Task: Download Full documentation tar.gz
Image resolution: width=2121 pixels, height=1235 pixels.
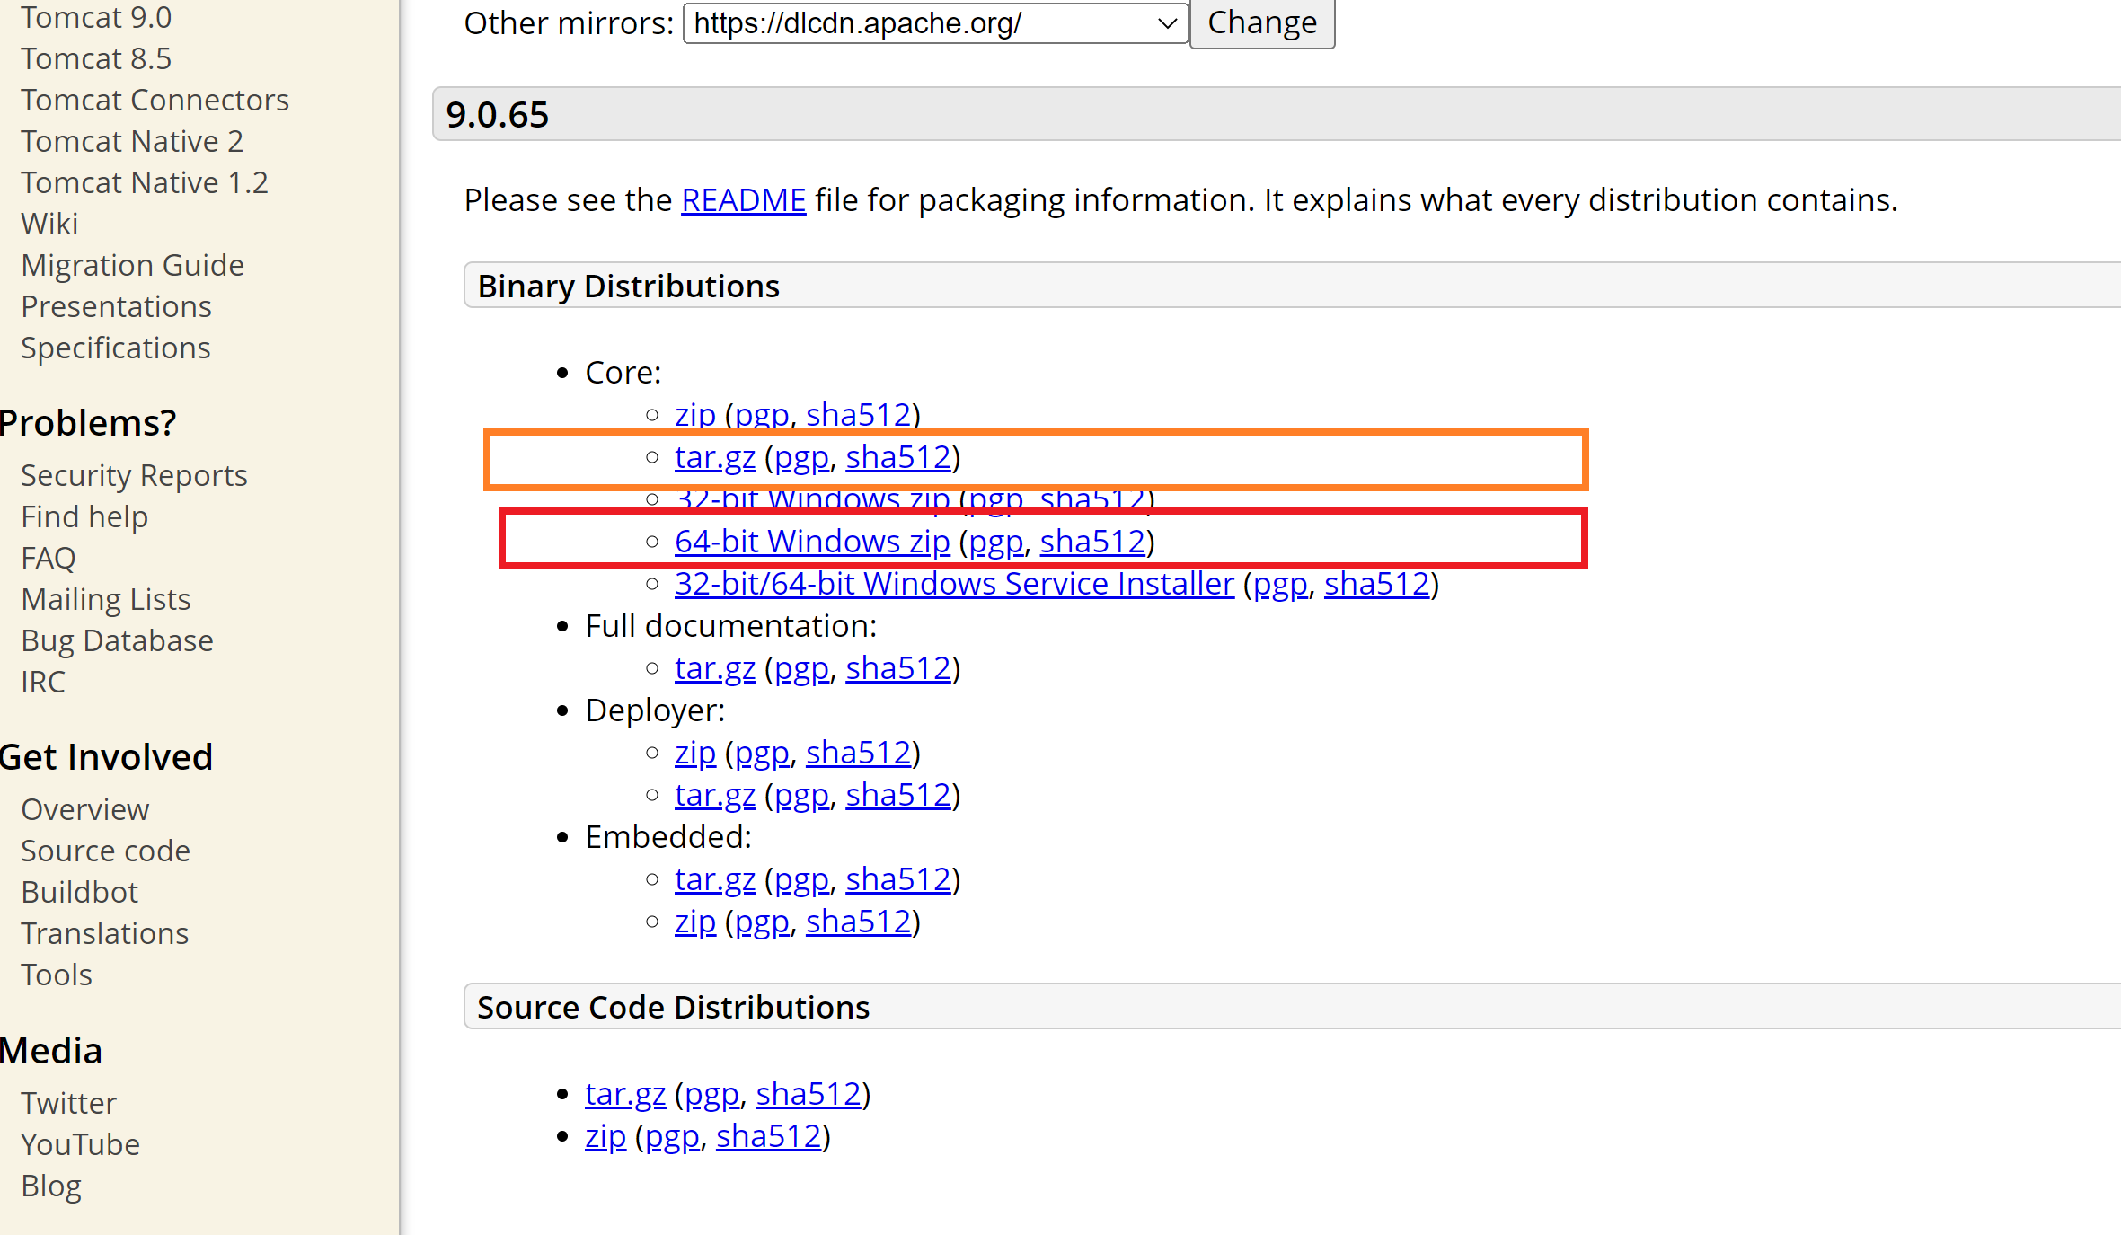Action: pyautogui.click(x=714, y=668)
